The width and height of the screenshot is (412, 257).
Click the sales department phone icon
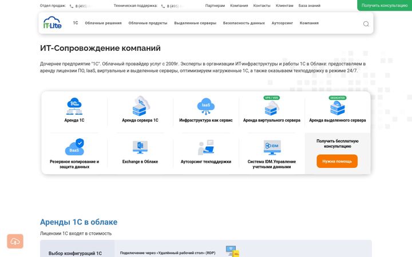(72, 6)
